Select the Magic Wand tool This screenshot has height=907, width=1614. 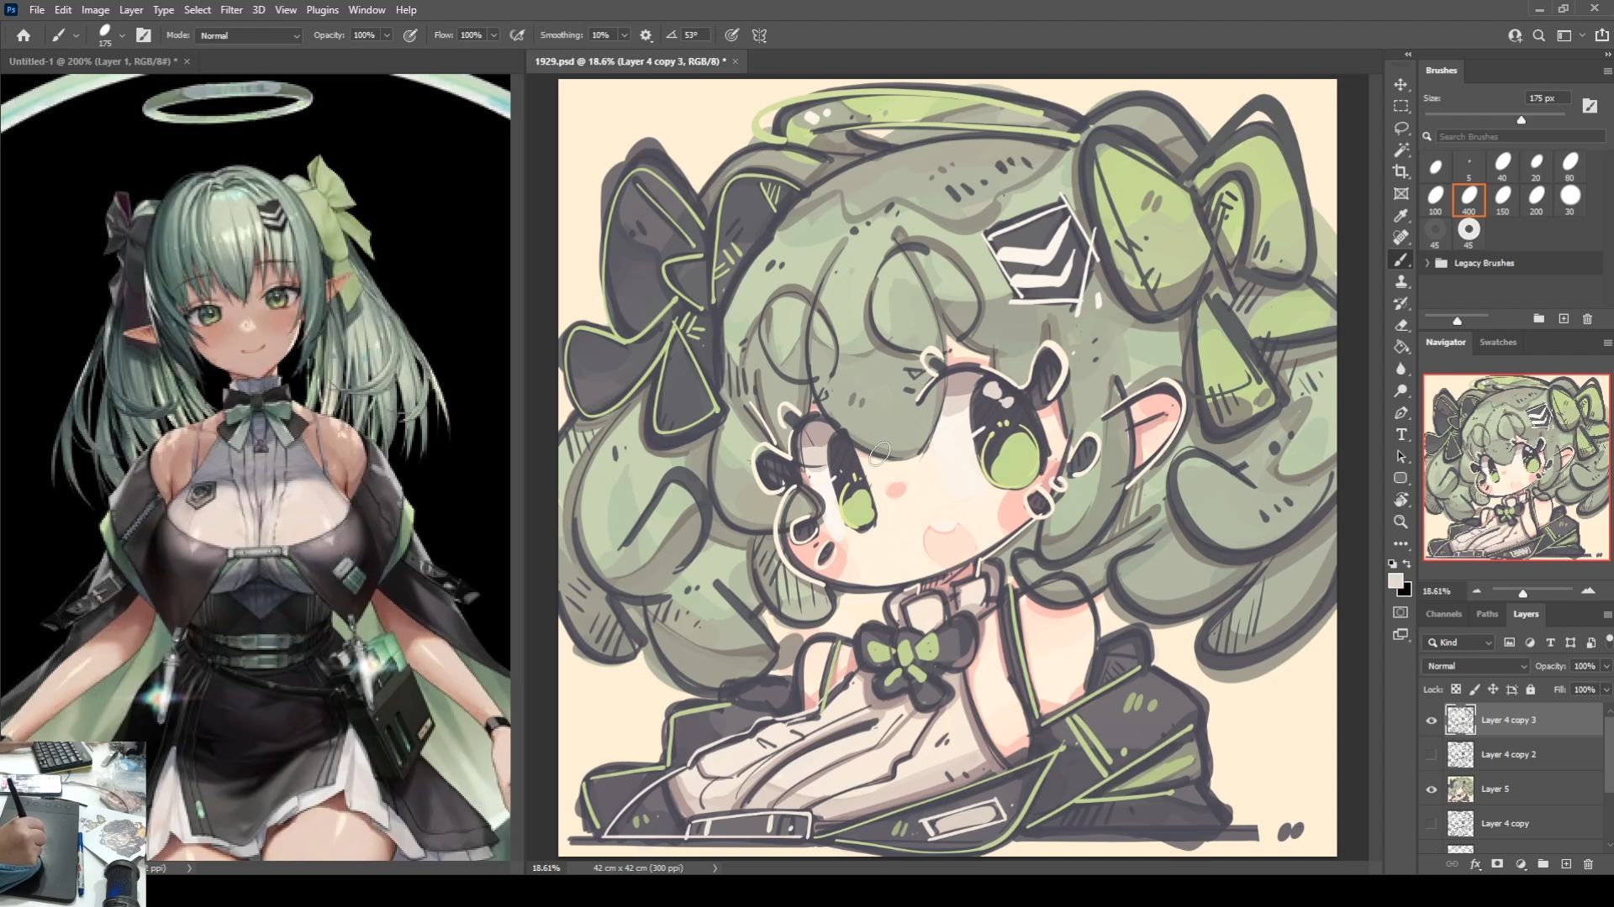(1400, 150)
